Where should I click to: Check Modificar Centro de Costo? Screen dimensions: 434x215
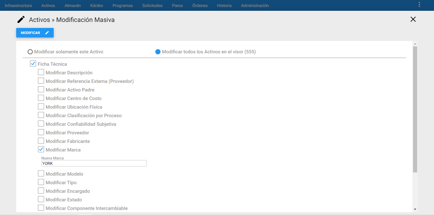[41, 98]
